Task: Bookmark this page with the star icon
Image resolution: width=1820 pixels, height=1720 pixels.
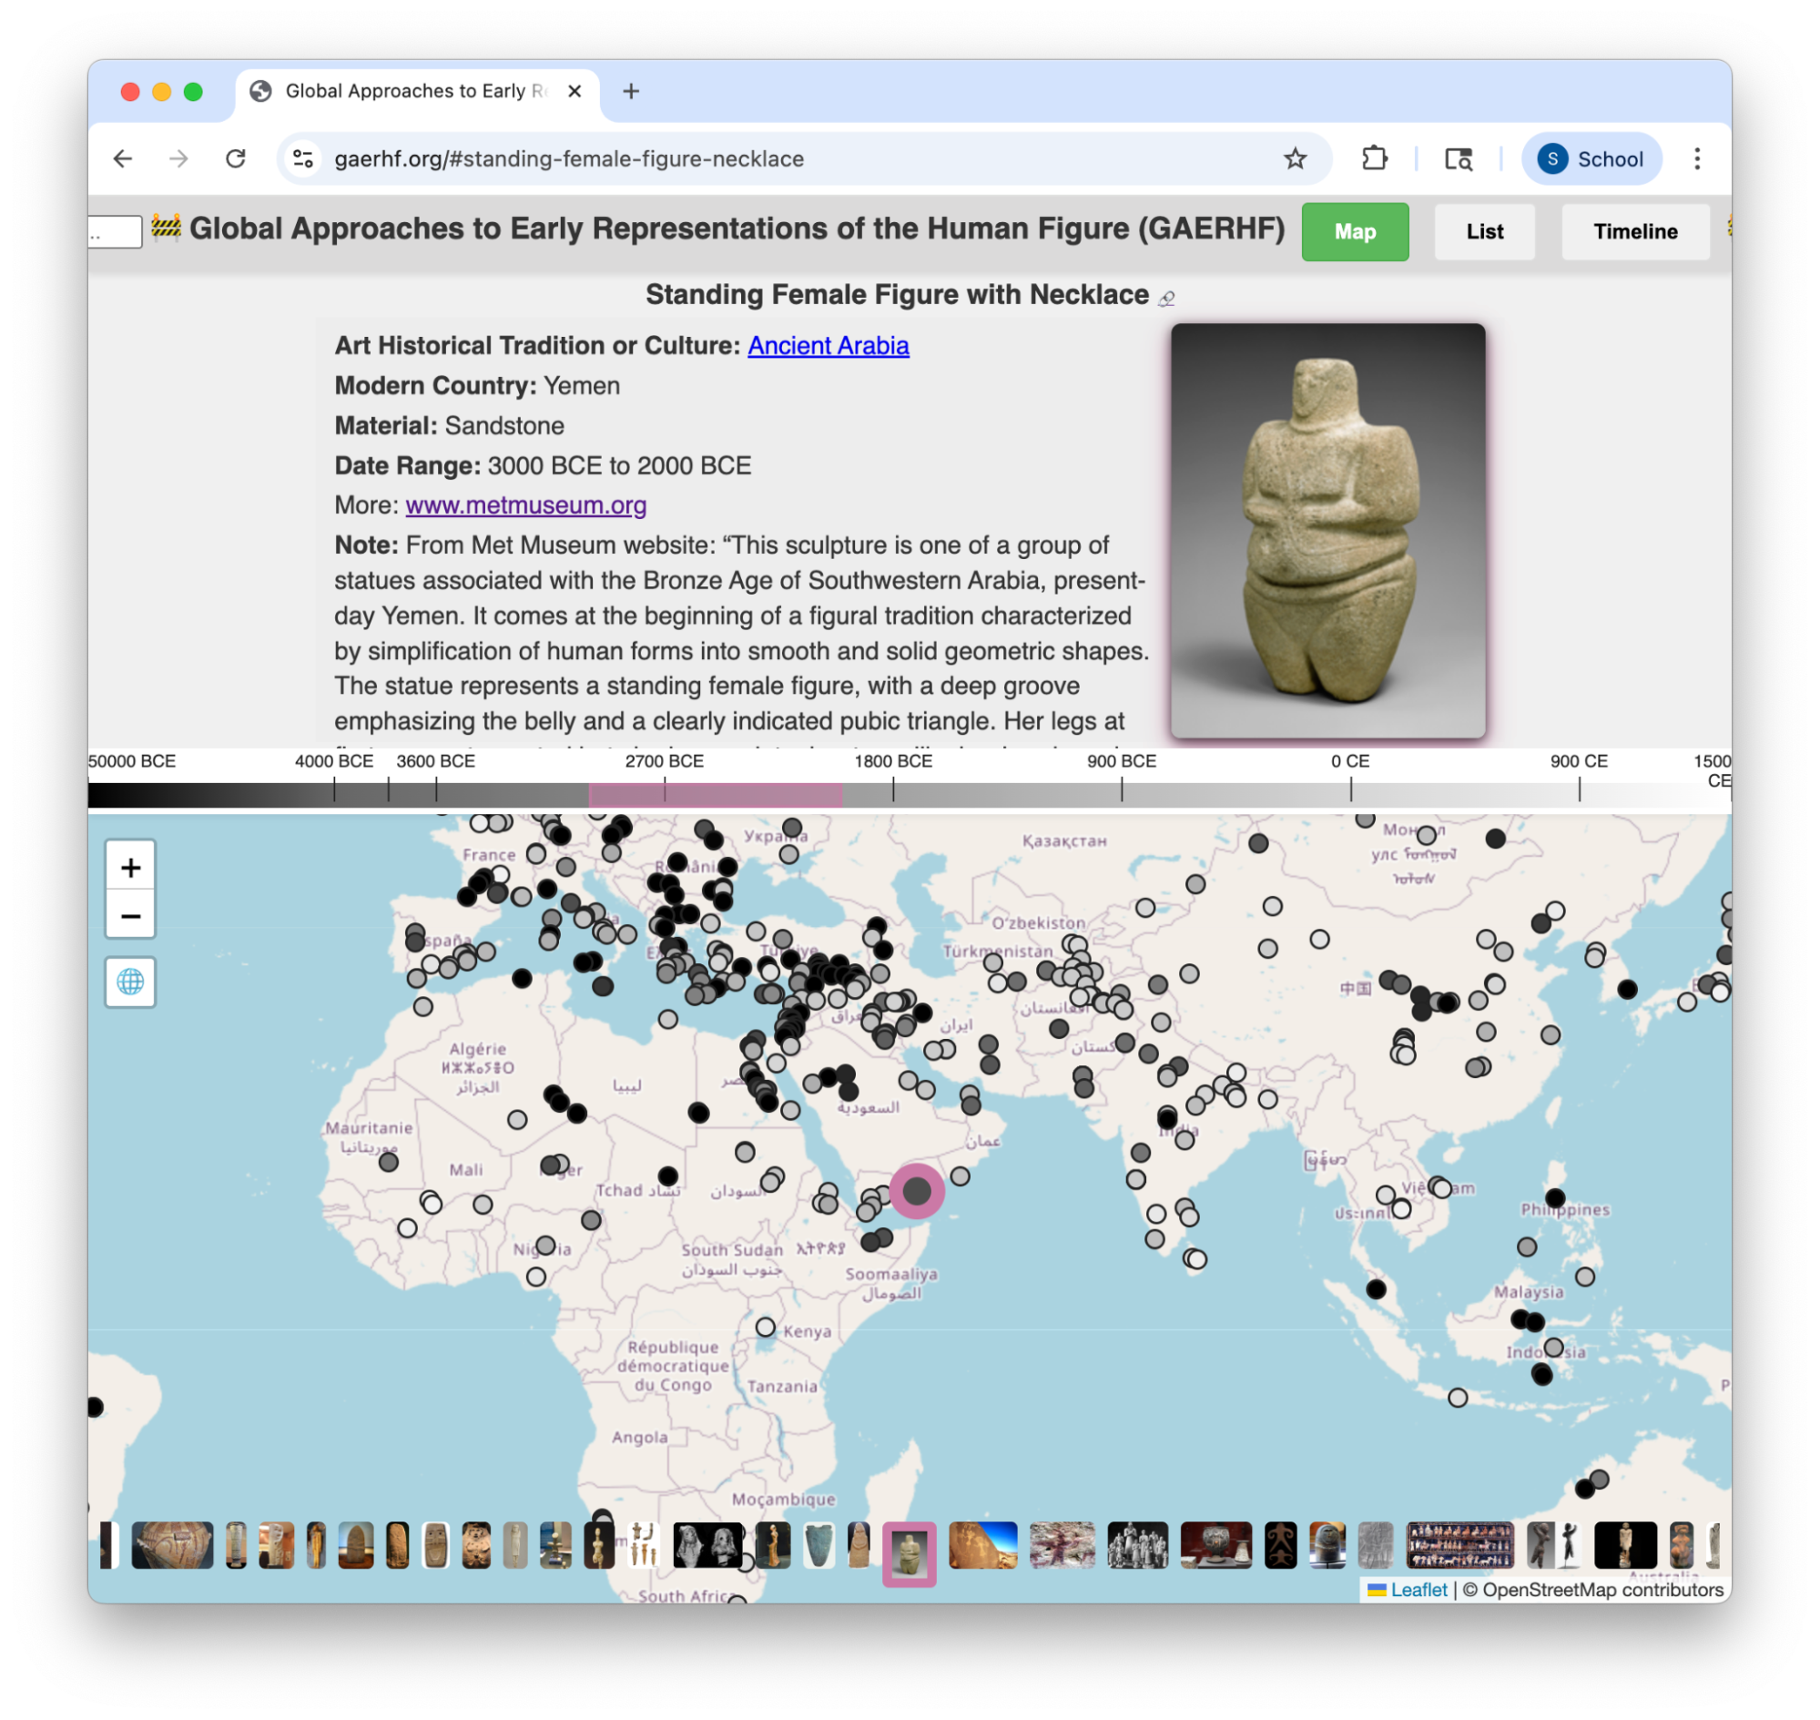Action: tap(1294, 158)
